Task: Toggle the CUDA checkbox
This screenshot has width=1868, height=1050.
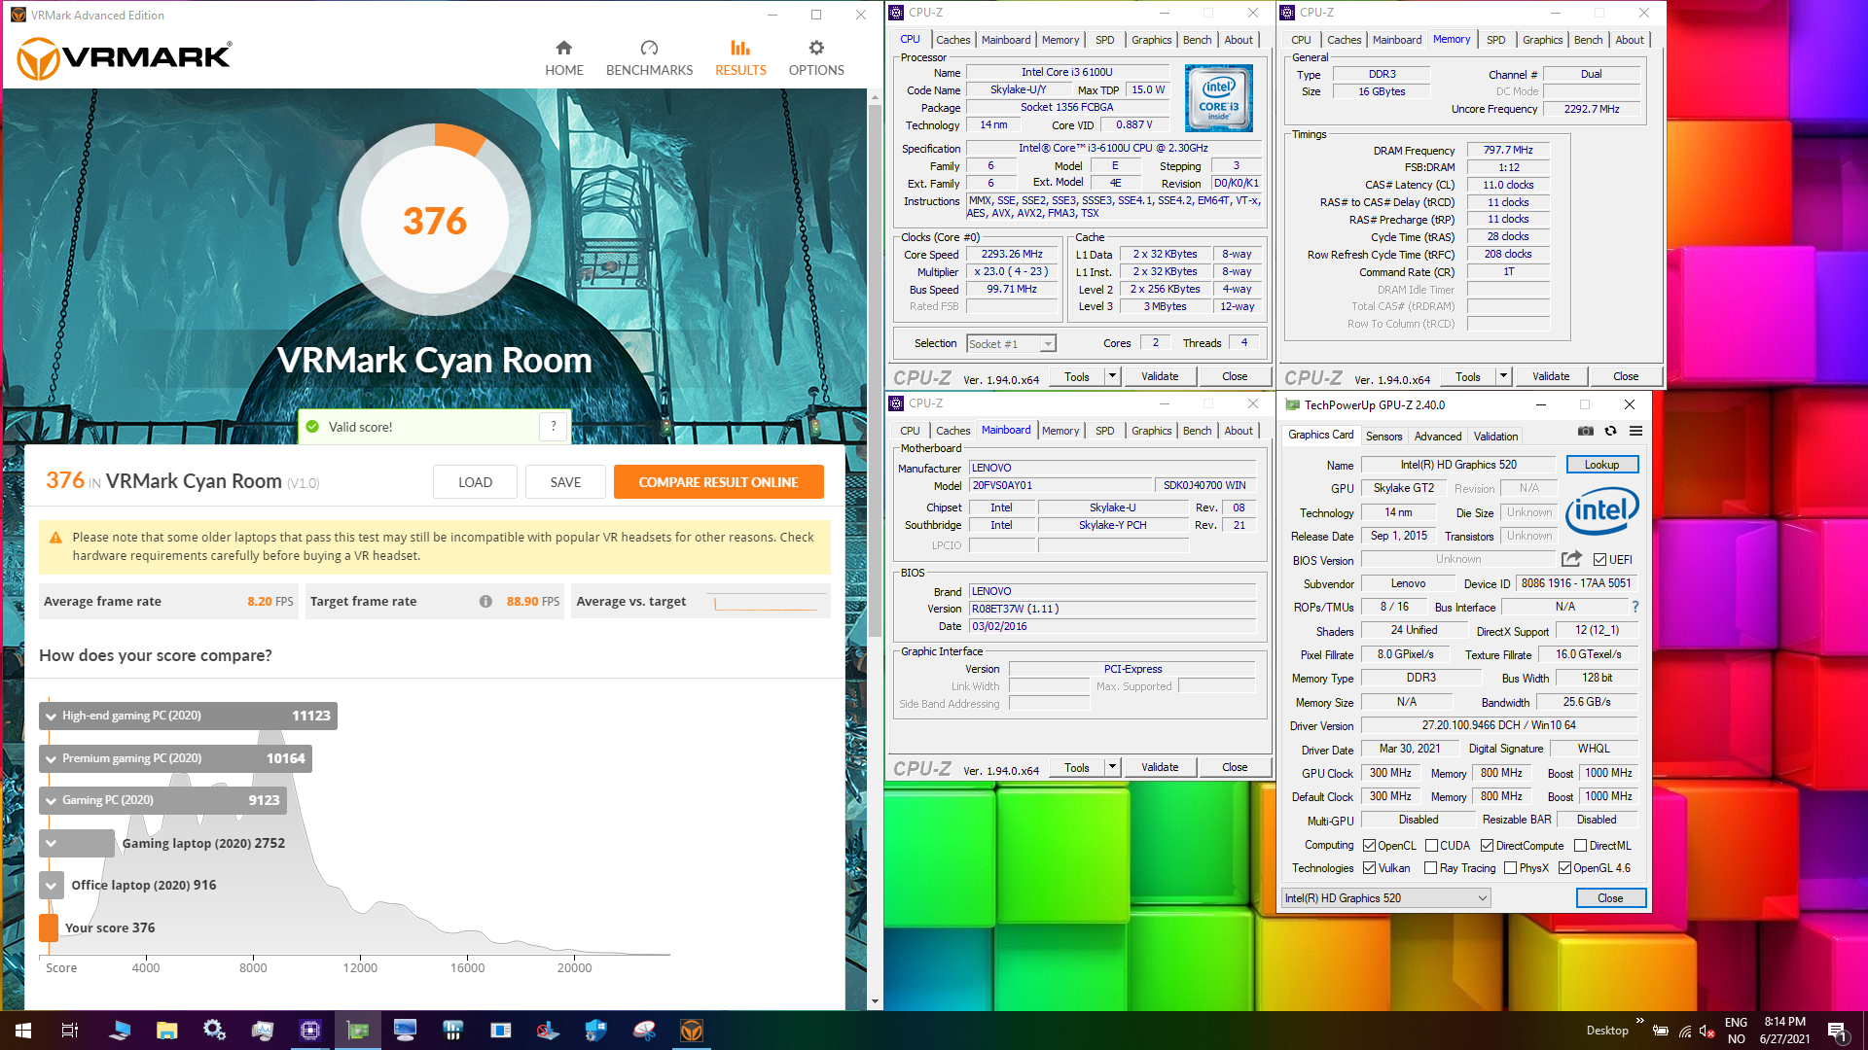Action: 1431,846
